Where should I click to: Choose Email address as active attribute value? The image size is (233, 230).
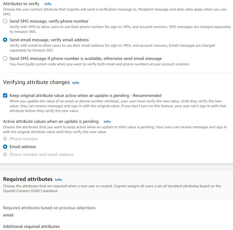point(5,147)
